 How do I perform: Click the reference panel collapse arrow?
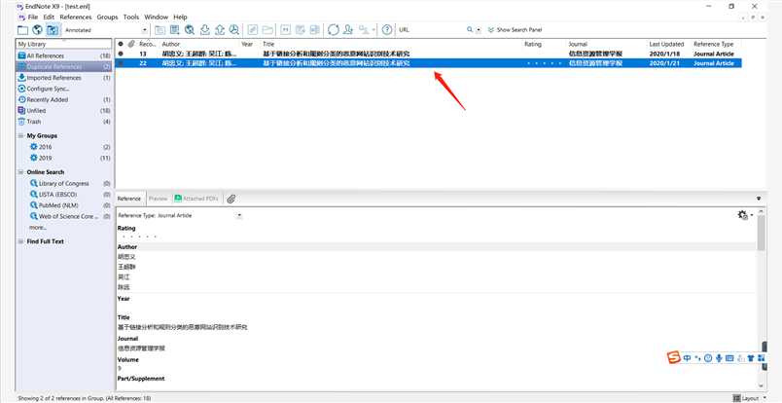(x=759, y=199)
